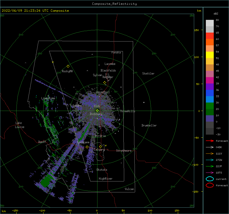Screen dimensions: 229x214
Task: Select the 80 dBZ light gray swatch
Action: (210, 23)
